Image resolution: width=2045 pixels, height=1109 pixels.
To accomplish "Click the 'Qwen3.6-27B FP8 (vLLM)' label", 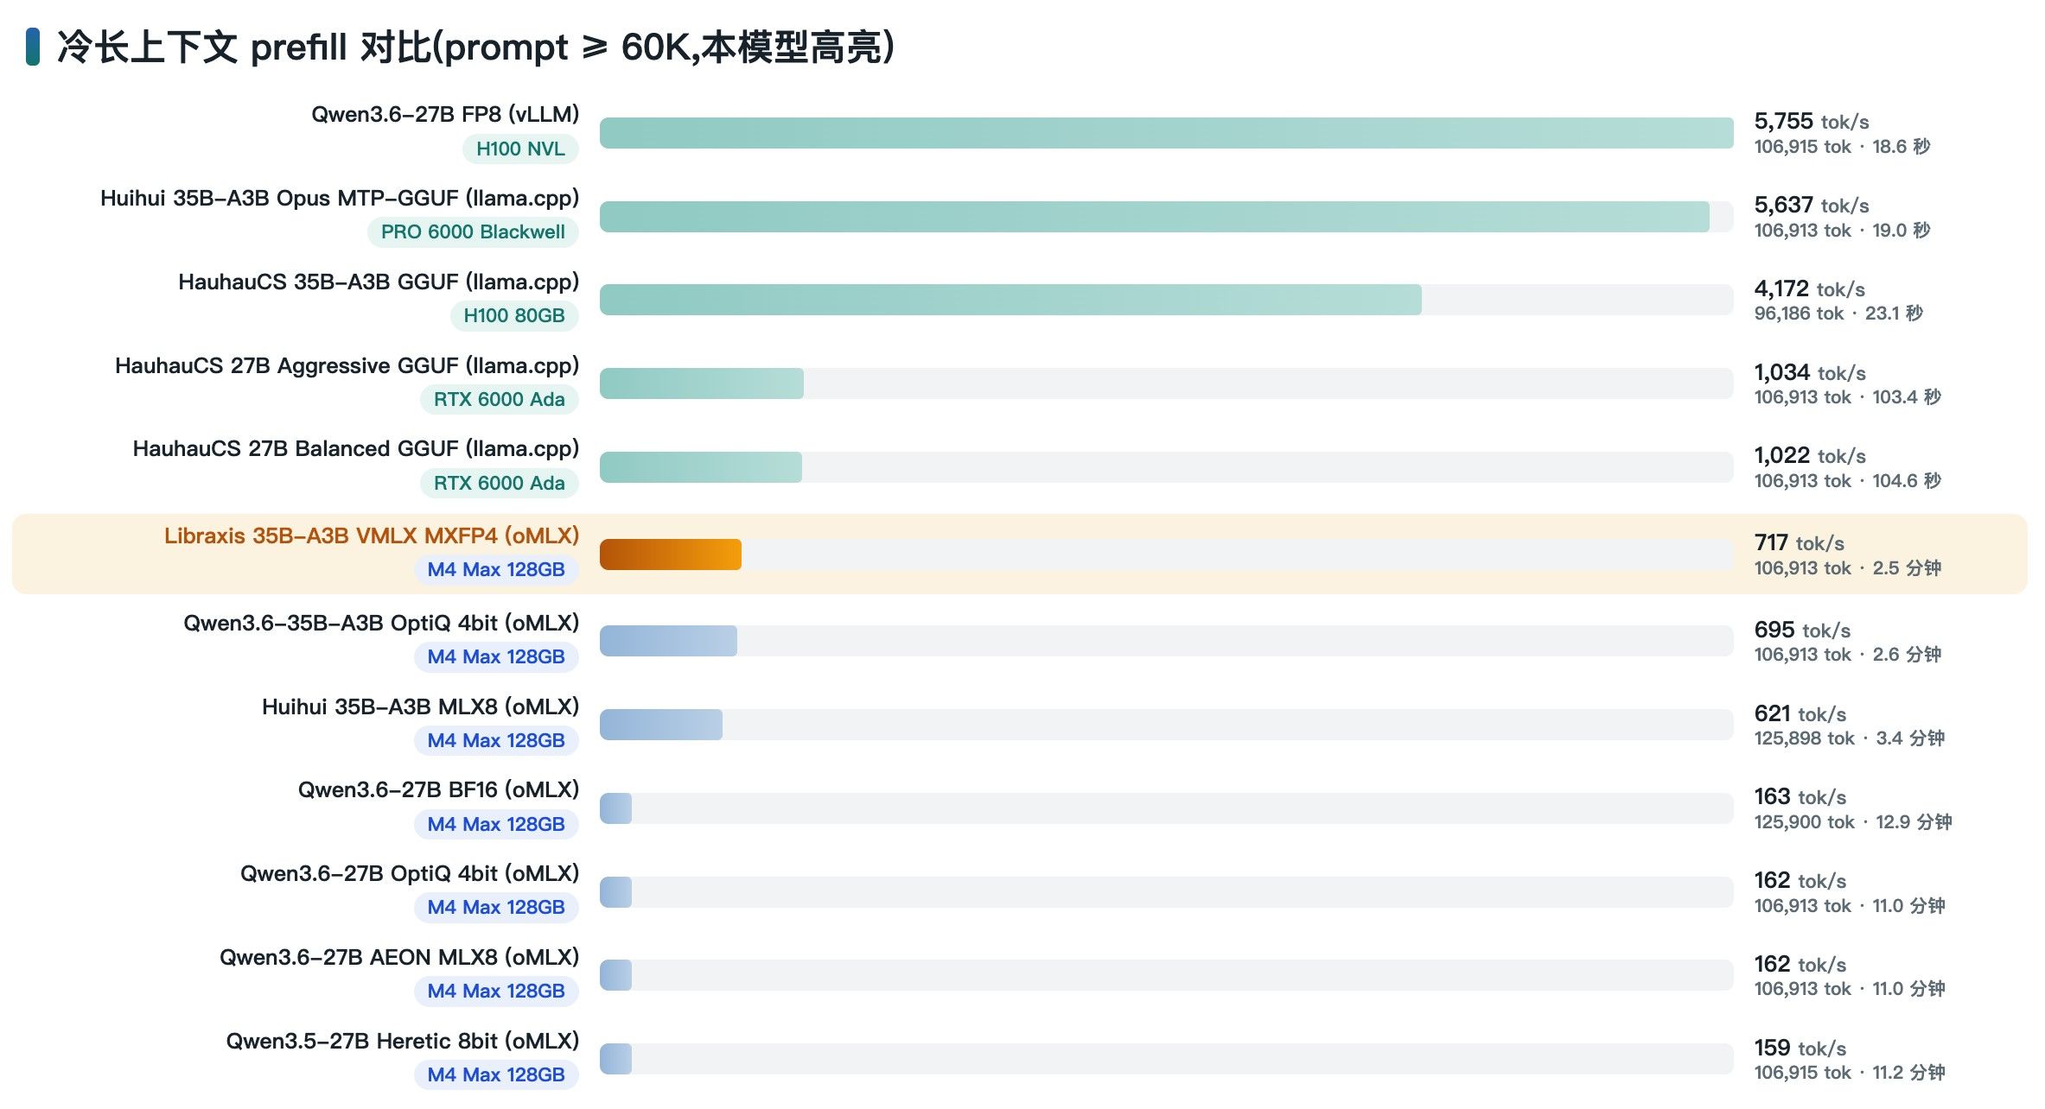I will (445, 114).
